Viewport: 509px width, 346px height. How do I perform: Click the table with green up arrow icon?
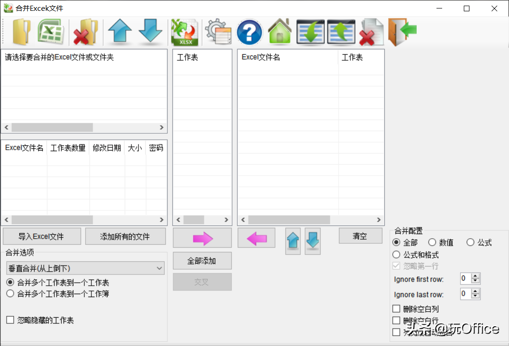(x=341, y=32)
